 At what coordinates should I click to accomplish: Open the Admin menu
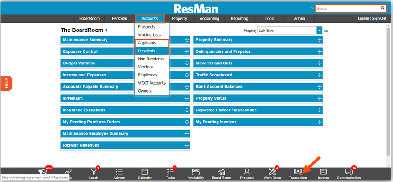(299, 18)
